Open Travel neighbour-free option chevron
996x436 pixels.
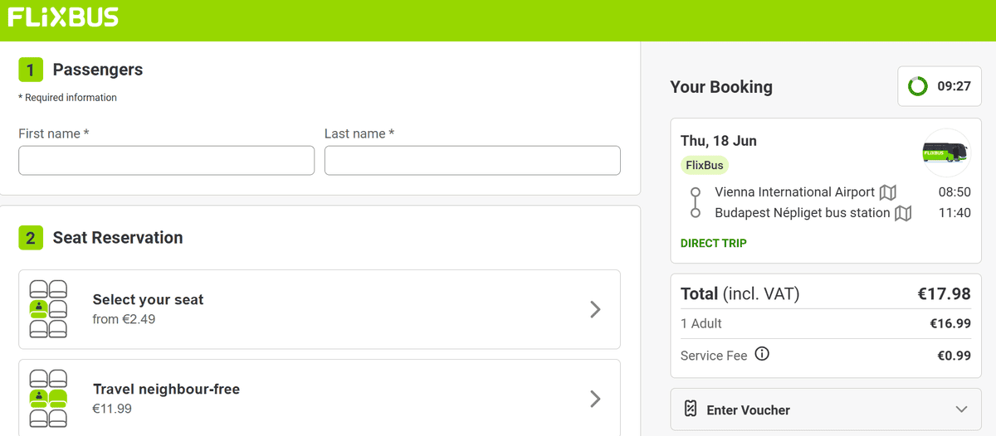pyautogui.click(x=595, y=399)
